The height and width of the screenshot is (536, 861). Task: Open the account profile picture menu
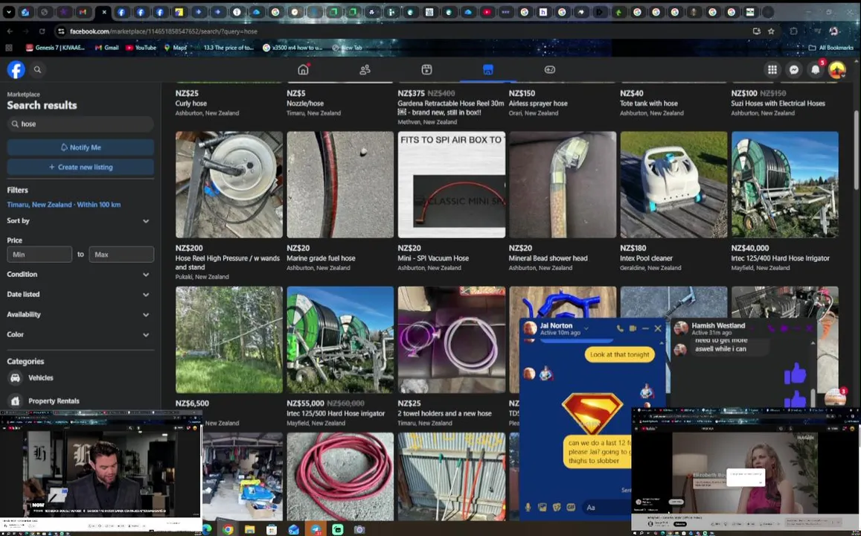(x=837, y=69)
